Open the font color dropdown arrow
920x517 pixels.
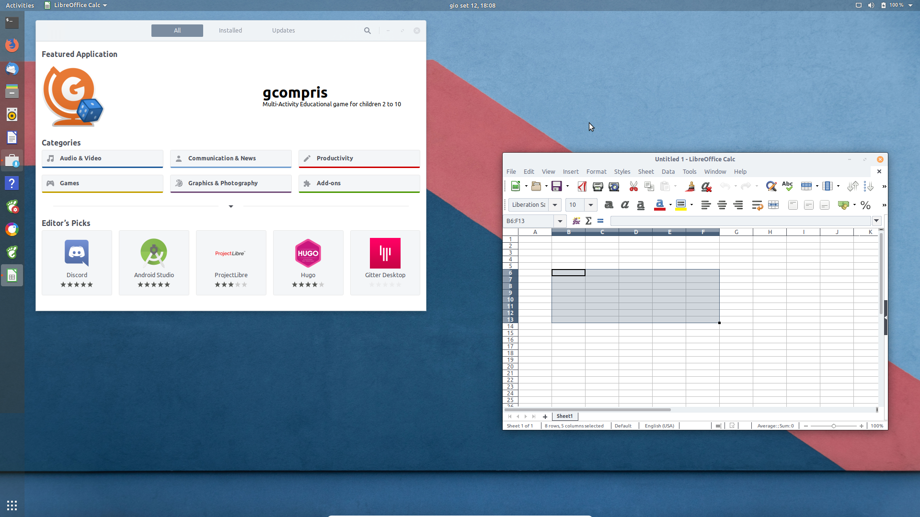[x=670, y=205]
